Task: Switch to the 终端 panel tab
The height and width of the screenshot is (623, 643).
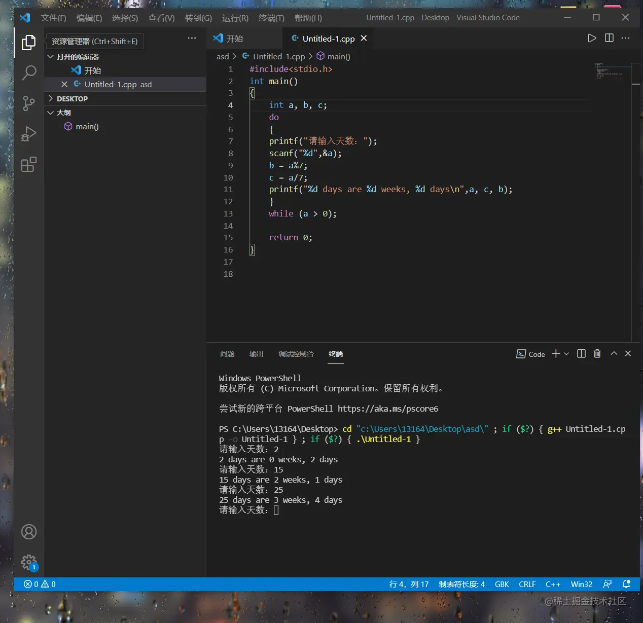Action: coord(336,354)
